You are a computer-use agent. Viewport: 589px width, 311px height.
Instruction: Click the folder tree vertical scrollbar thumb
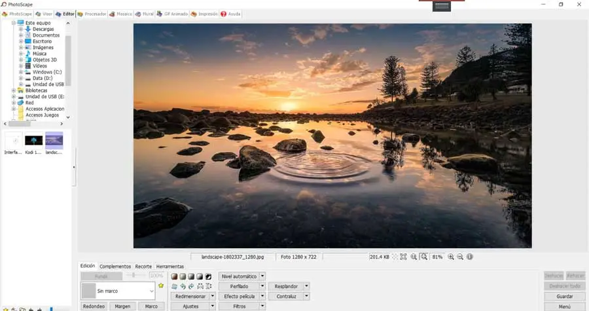(68, 60)
